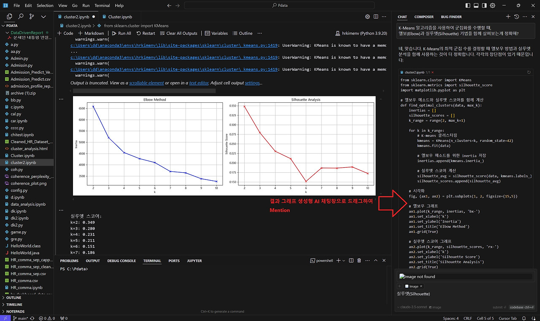
Task: Switch to the COMPOSER tab
Action: [424, 17]
